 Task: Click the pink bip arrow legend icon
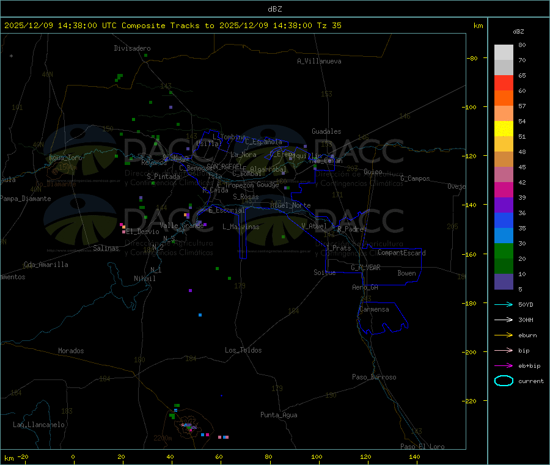coord(504,350)
